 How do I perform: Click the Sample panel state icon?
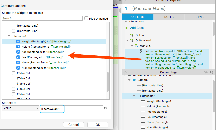click(134, 80)
